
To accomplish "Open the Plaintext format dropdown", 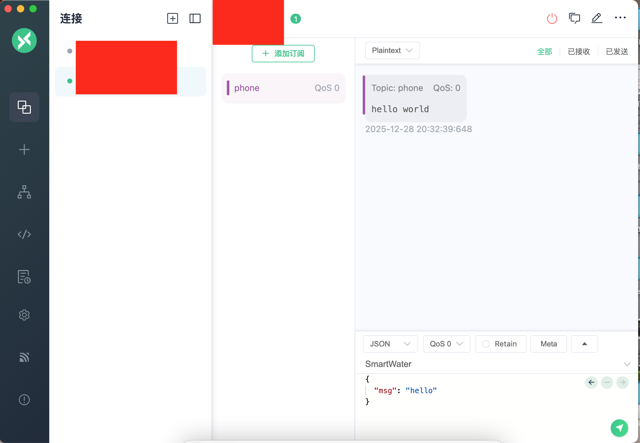I will click(392, 50).
